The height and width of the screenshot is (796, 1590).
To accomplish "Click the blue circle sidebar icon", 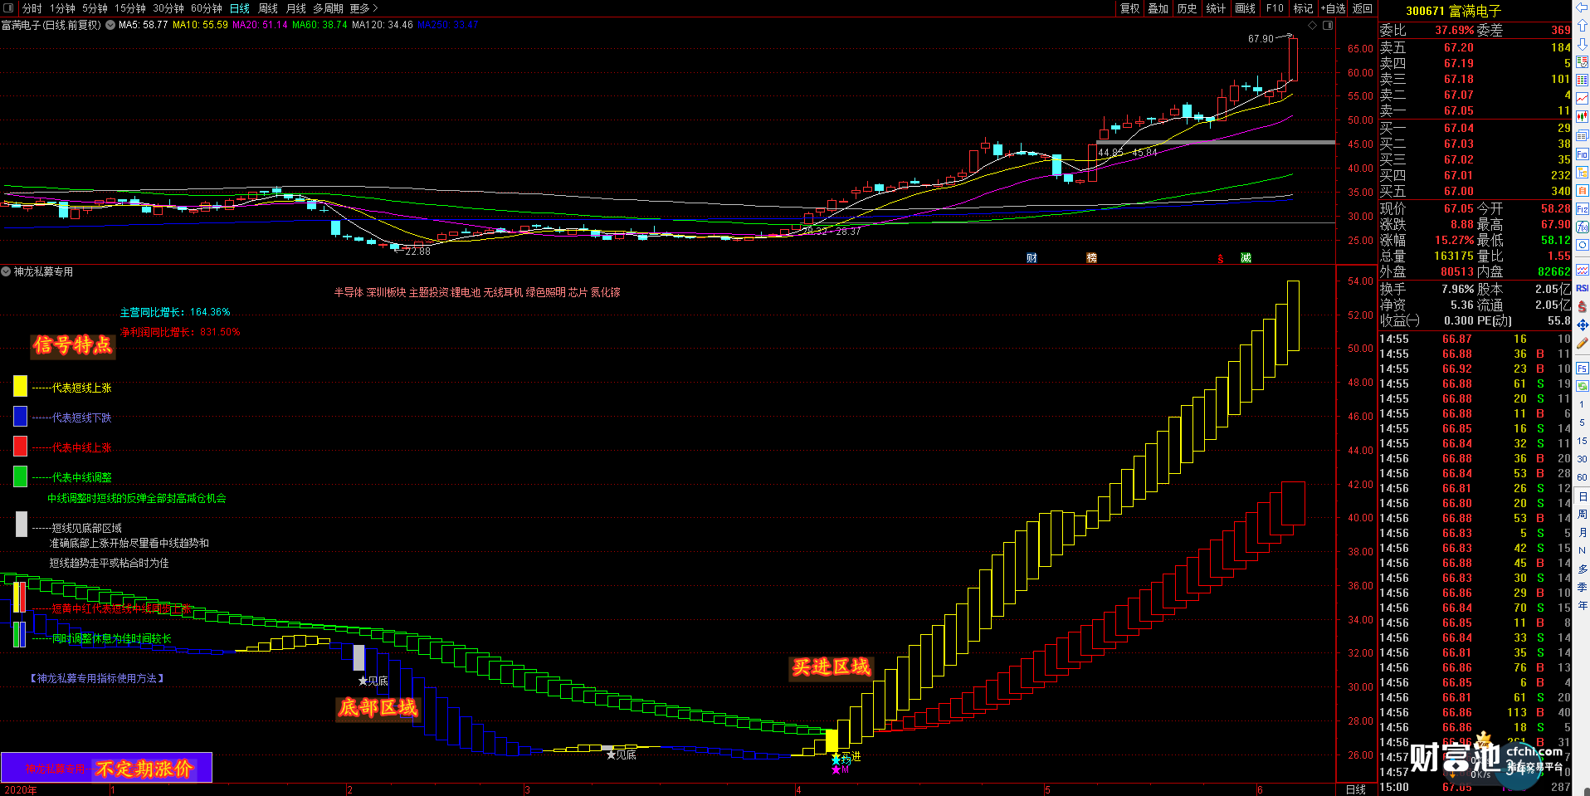I will pyautogui.click(x=1583, y=245).
